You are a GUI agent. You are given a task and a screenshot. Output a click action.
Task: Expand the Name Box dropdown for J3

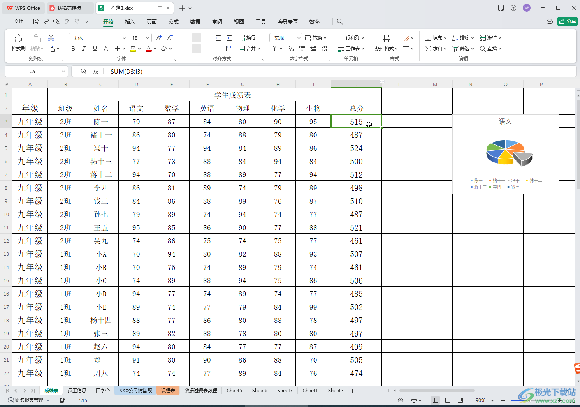(x=63, y=71)
